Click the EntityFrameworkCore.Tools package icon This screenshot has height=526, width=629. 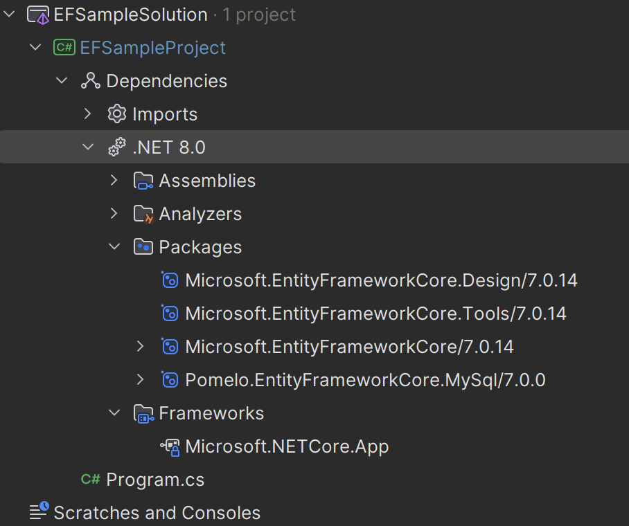tap(170, 313)
